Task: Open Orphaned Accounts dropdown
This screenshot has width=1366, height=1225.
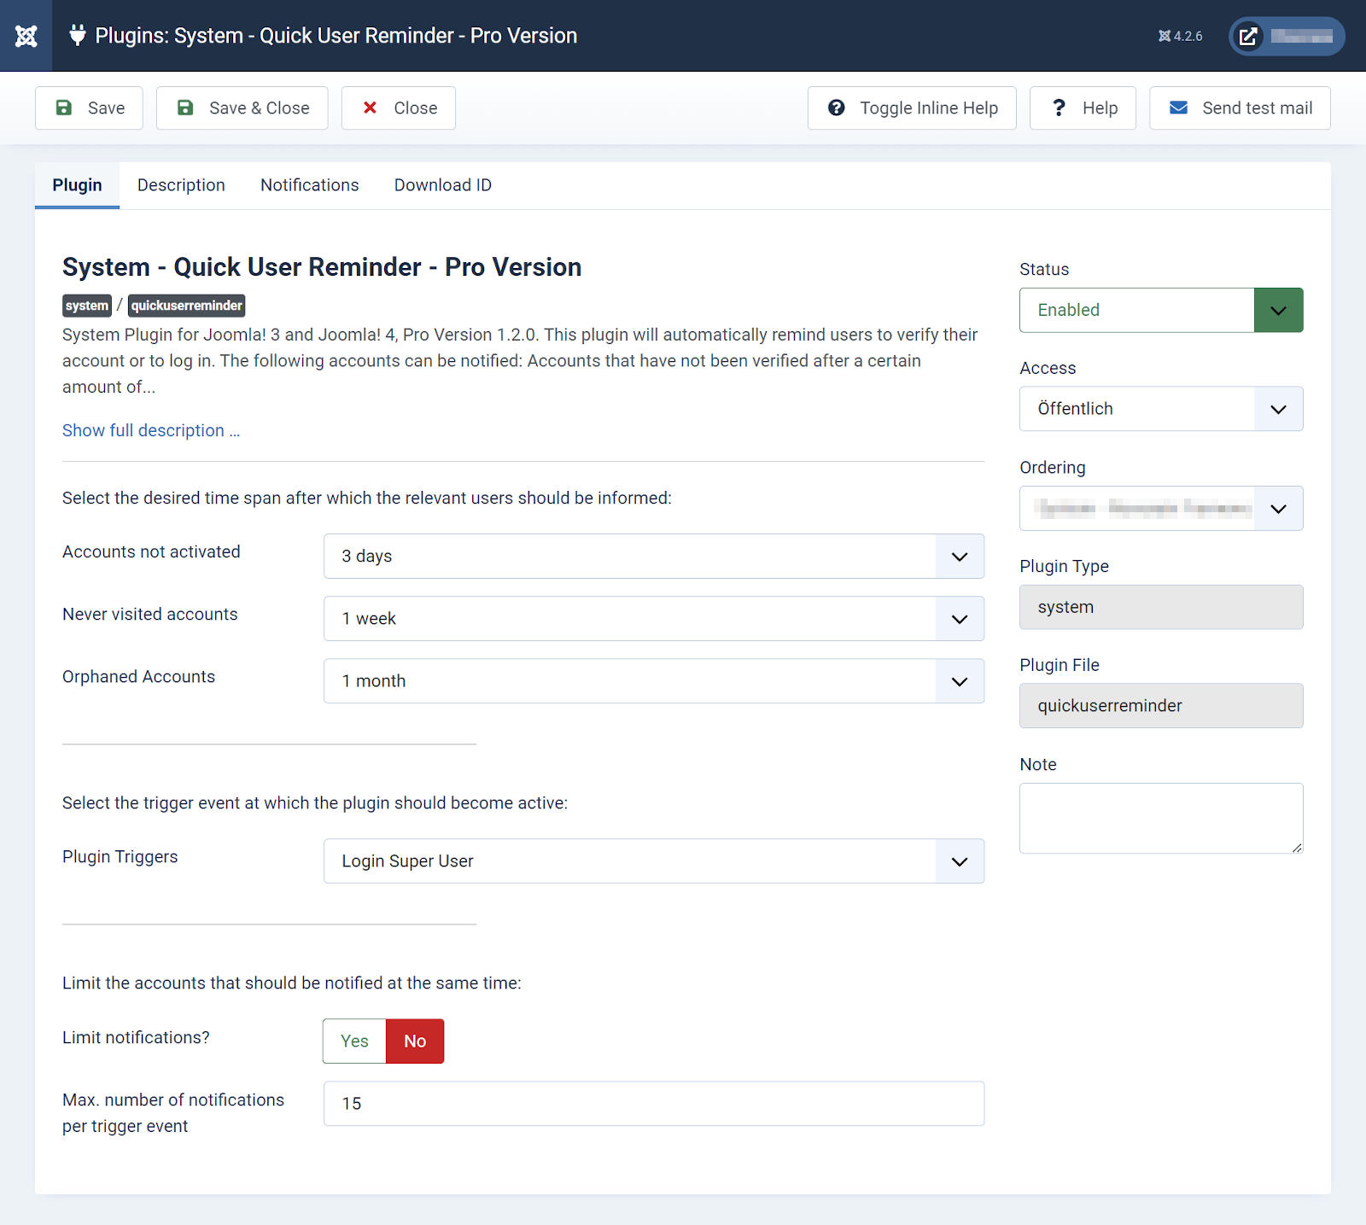Action: (x=654, y=680)
